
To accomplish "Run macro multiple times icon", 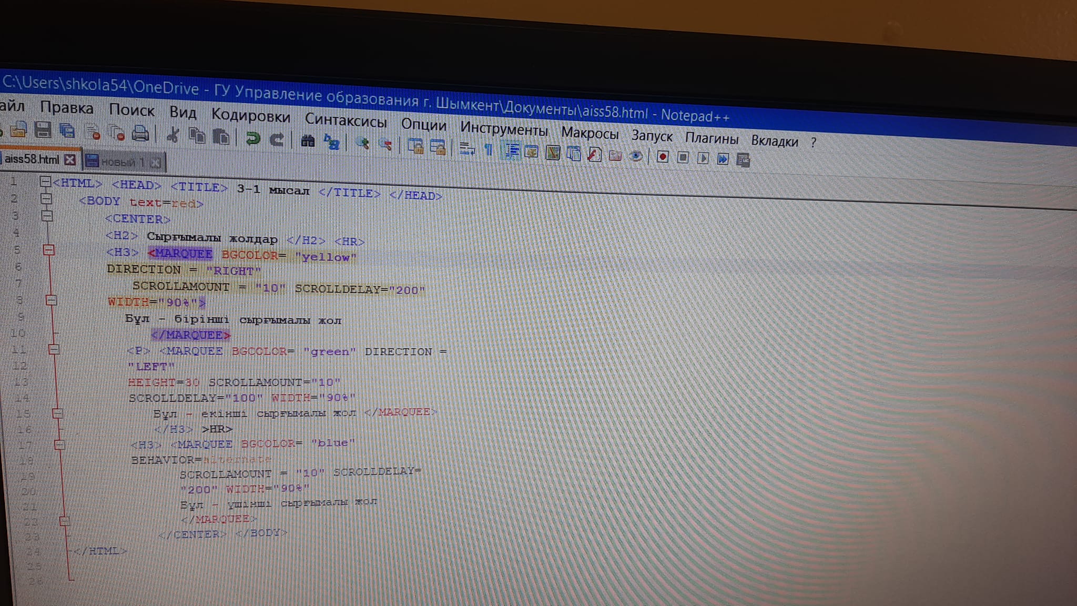I will [x=723, y=159].
